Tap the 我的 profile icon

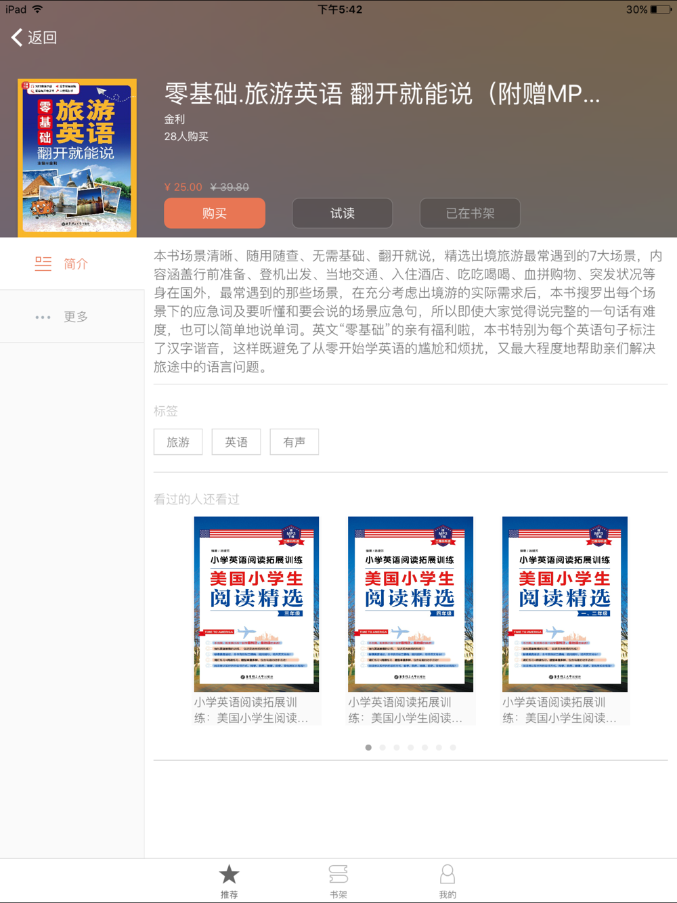coord(447,875)
